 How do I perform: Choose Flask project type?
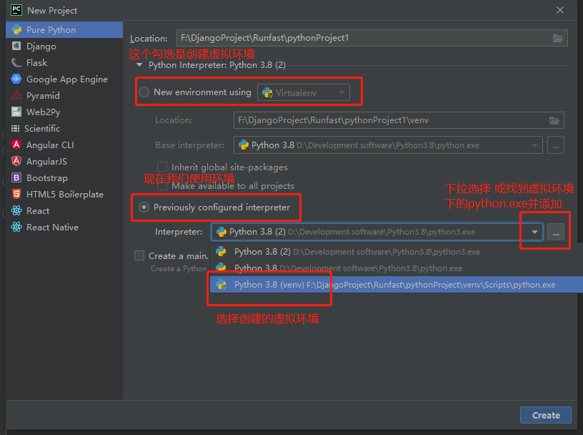point(64,62)
